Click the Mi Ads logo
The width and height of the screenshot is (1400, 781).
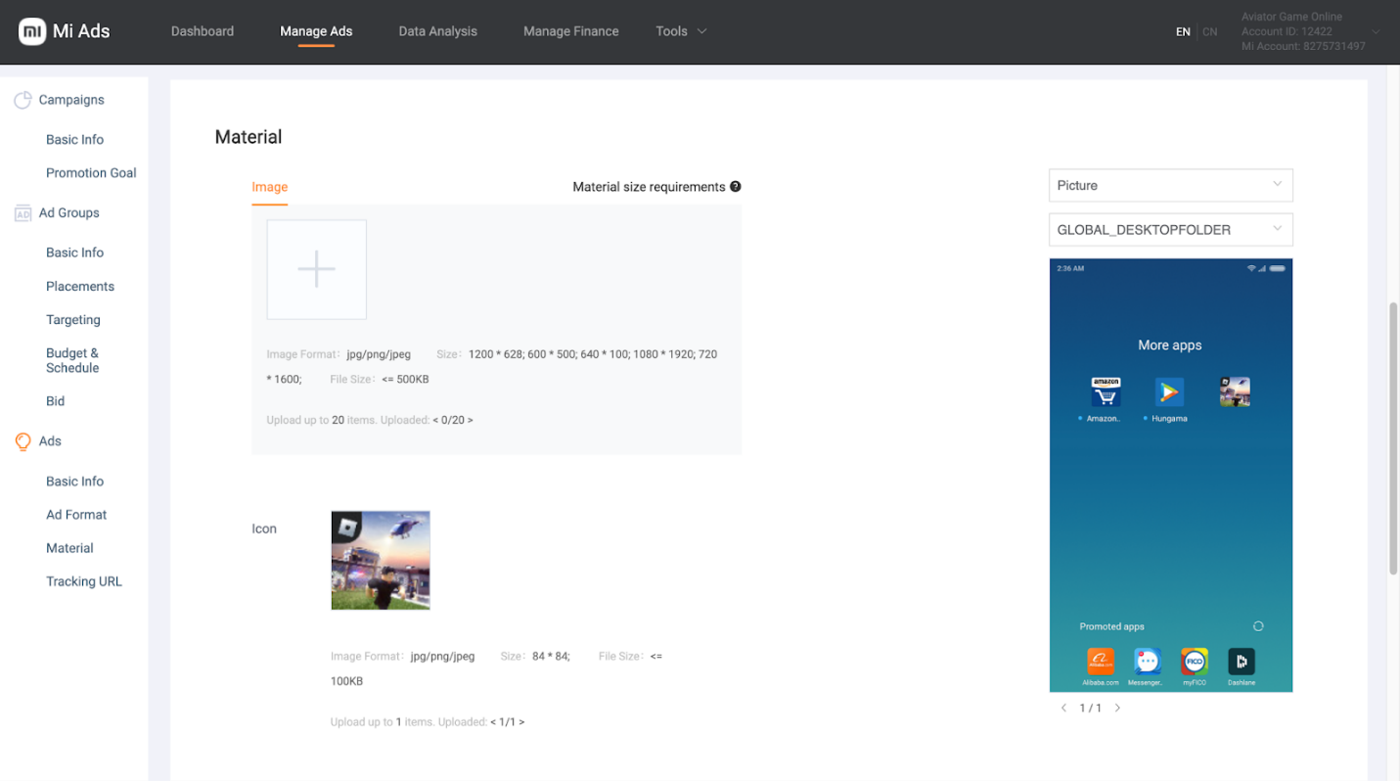point(65,31)
